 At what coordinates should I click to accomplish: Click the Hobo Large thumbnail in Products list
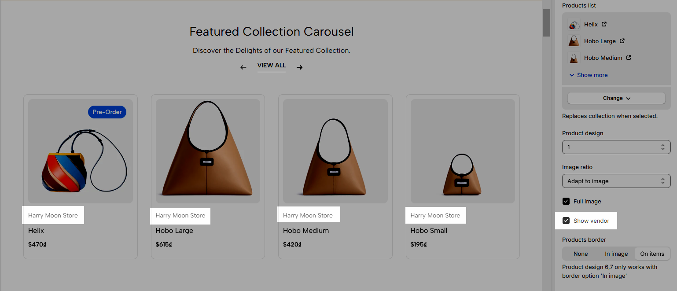[x=574, y=41]
